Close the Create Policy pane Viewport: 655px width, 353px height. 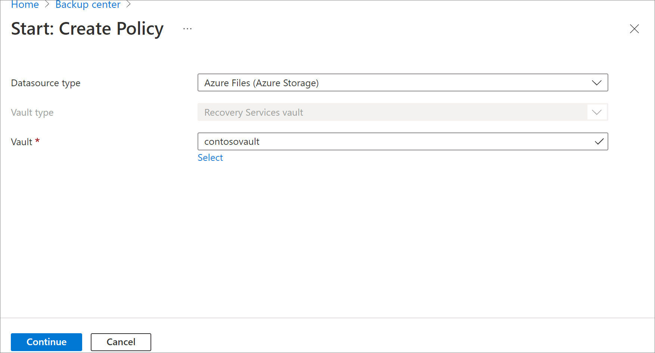tap(634, 29)
